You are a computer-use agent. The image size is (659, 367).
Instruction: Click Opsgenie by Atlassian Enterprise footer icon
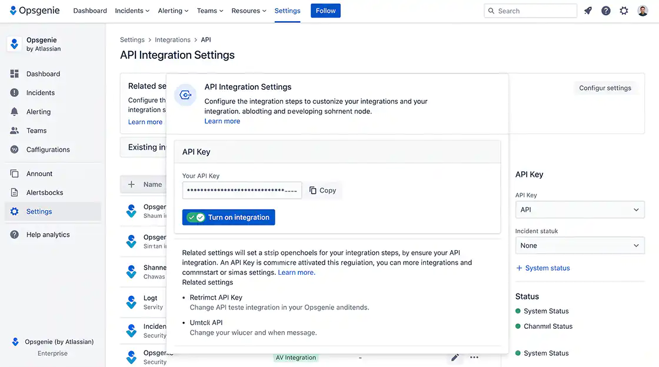click(x=15, y=342)
